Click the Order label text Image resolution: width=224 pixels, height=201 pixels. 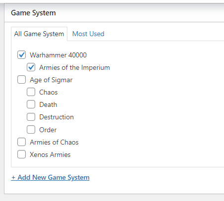[x=48, y=130]
